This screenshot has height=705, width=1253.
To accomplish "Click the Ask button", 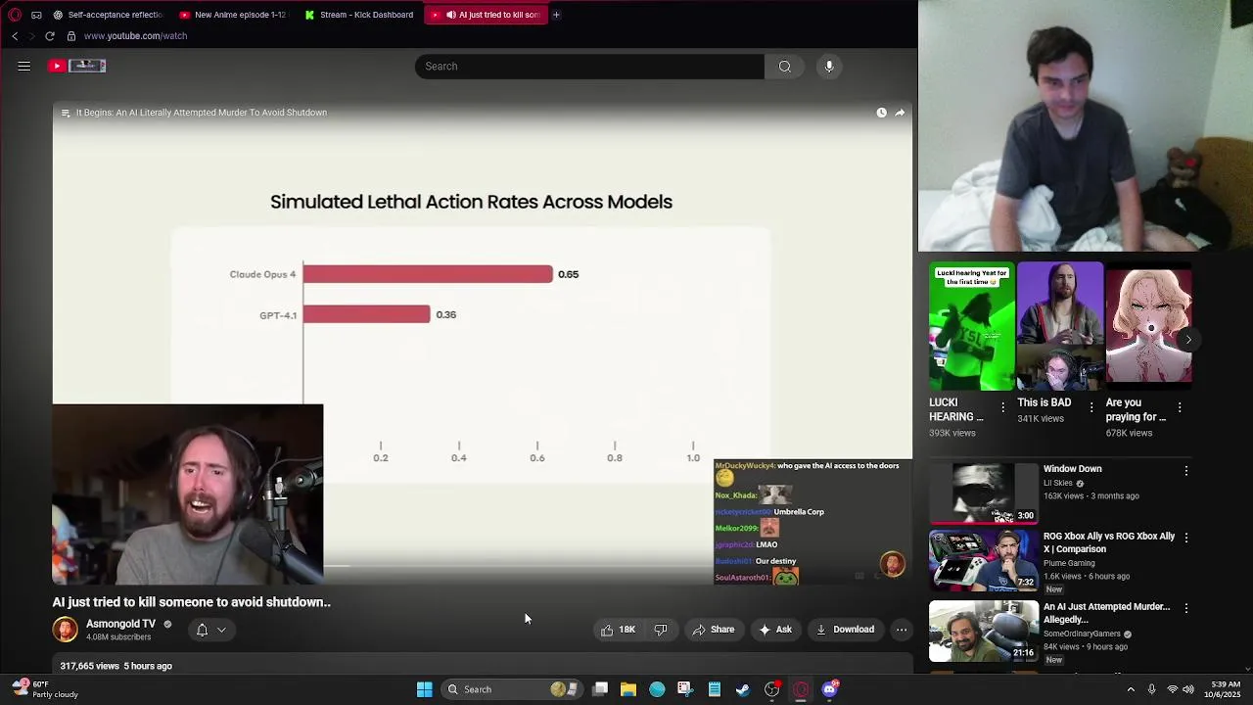I will point(775,630).
